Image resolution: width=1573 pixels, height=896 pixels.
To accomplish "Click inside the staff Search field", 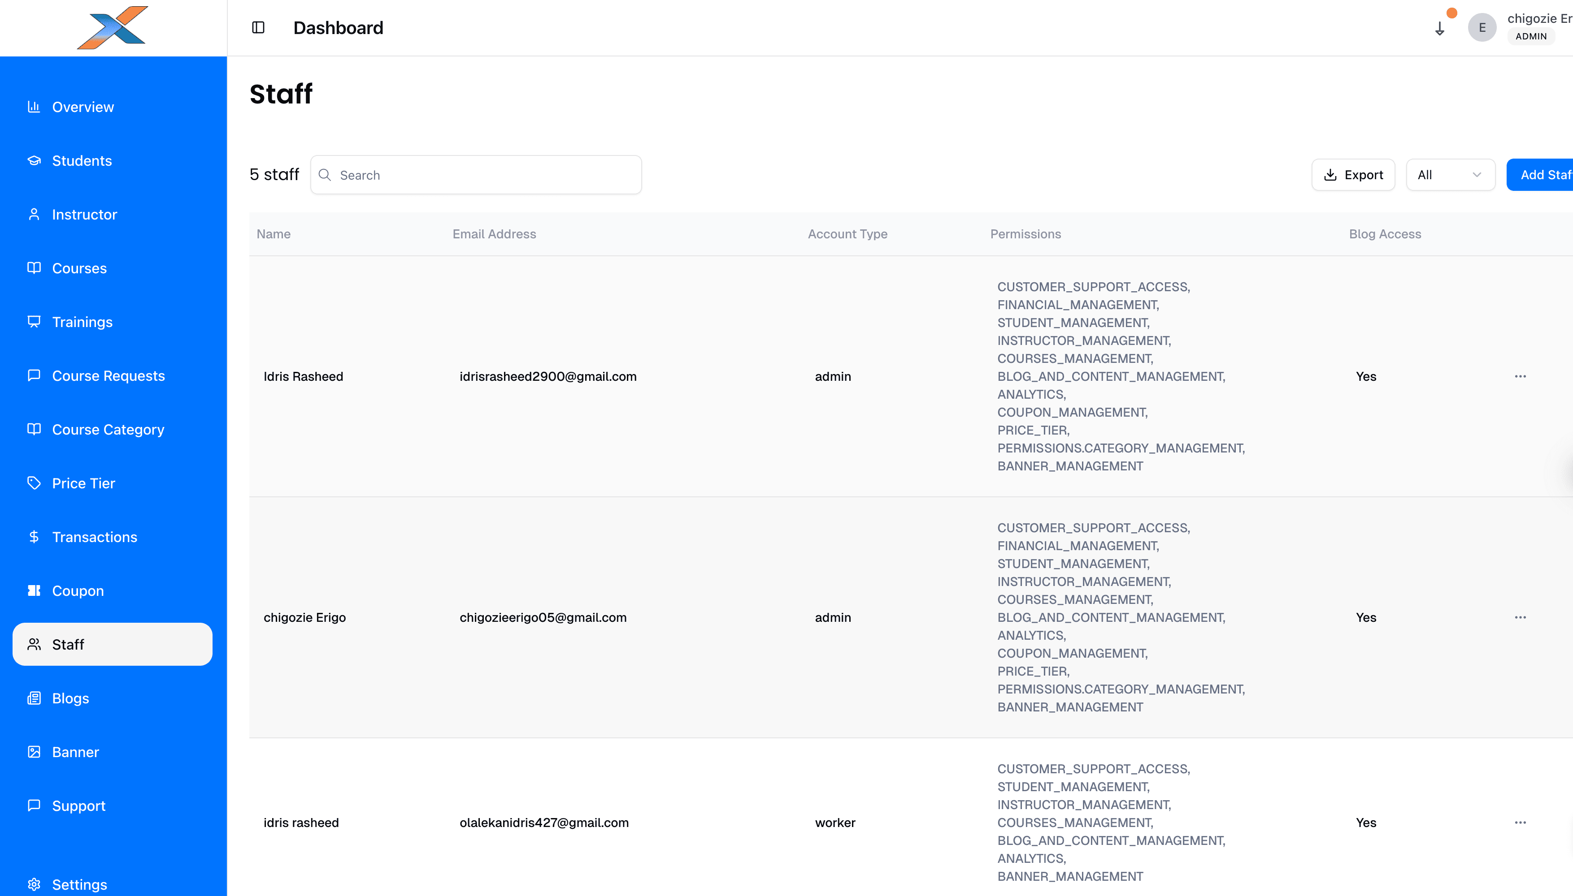I will click(475, 175).
